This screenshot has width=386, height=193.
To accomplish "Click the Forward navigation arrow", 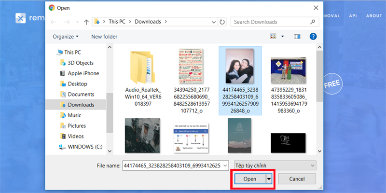I will (x=67, y=22).
